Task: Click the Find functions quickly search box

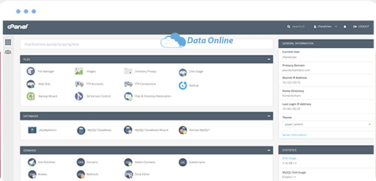Action: [147, 44]
